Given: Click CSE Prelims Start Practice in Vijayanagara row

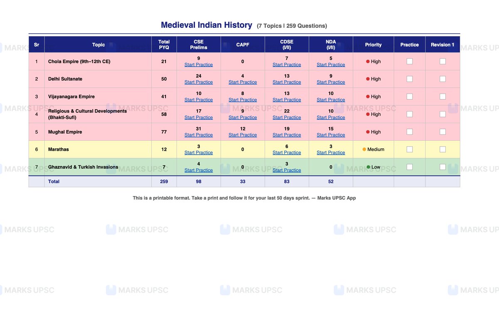Looking at the screenshot, I should tap(199, 100).
